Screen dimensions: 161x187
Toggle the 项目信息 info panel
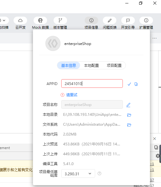tap(91, 20)
